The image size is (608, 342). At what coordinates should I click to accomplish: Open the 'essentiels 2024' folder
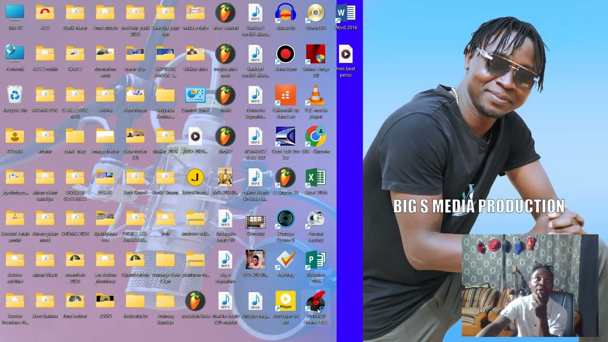[x=75, y=260]
